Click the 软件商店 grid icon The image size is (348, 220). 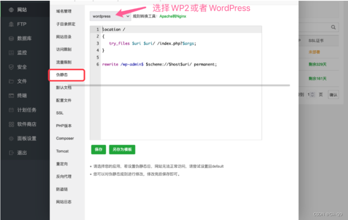click(11, 125)
